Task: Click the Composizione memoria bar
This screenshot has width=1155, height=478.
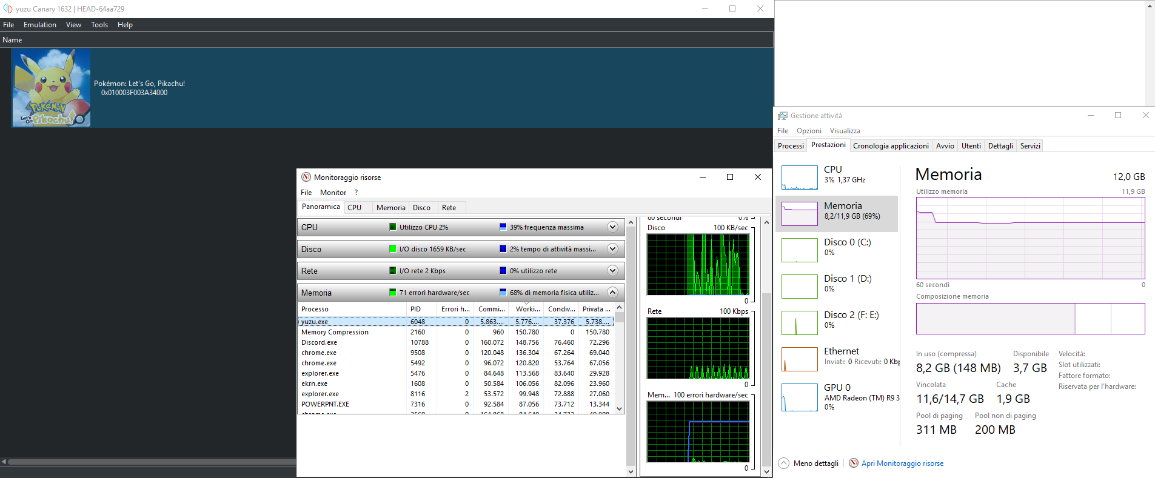Action: 1030,319
